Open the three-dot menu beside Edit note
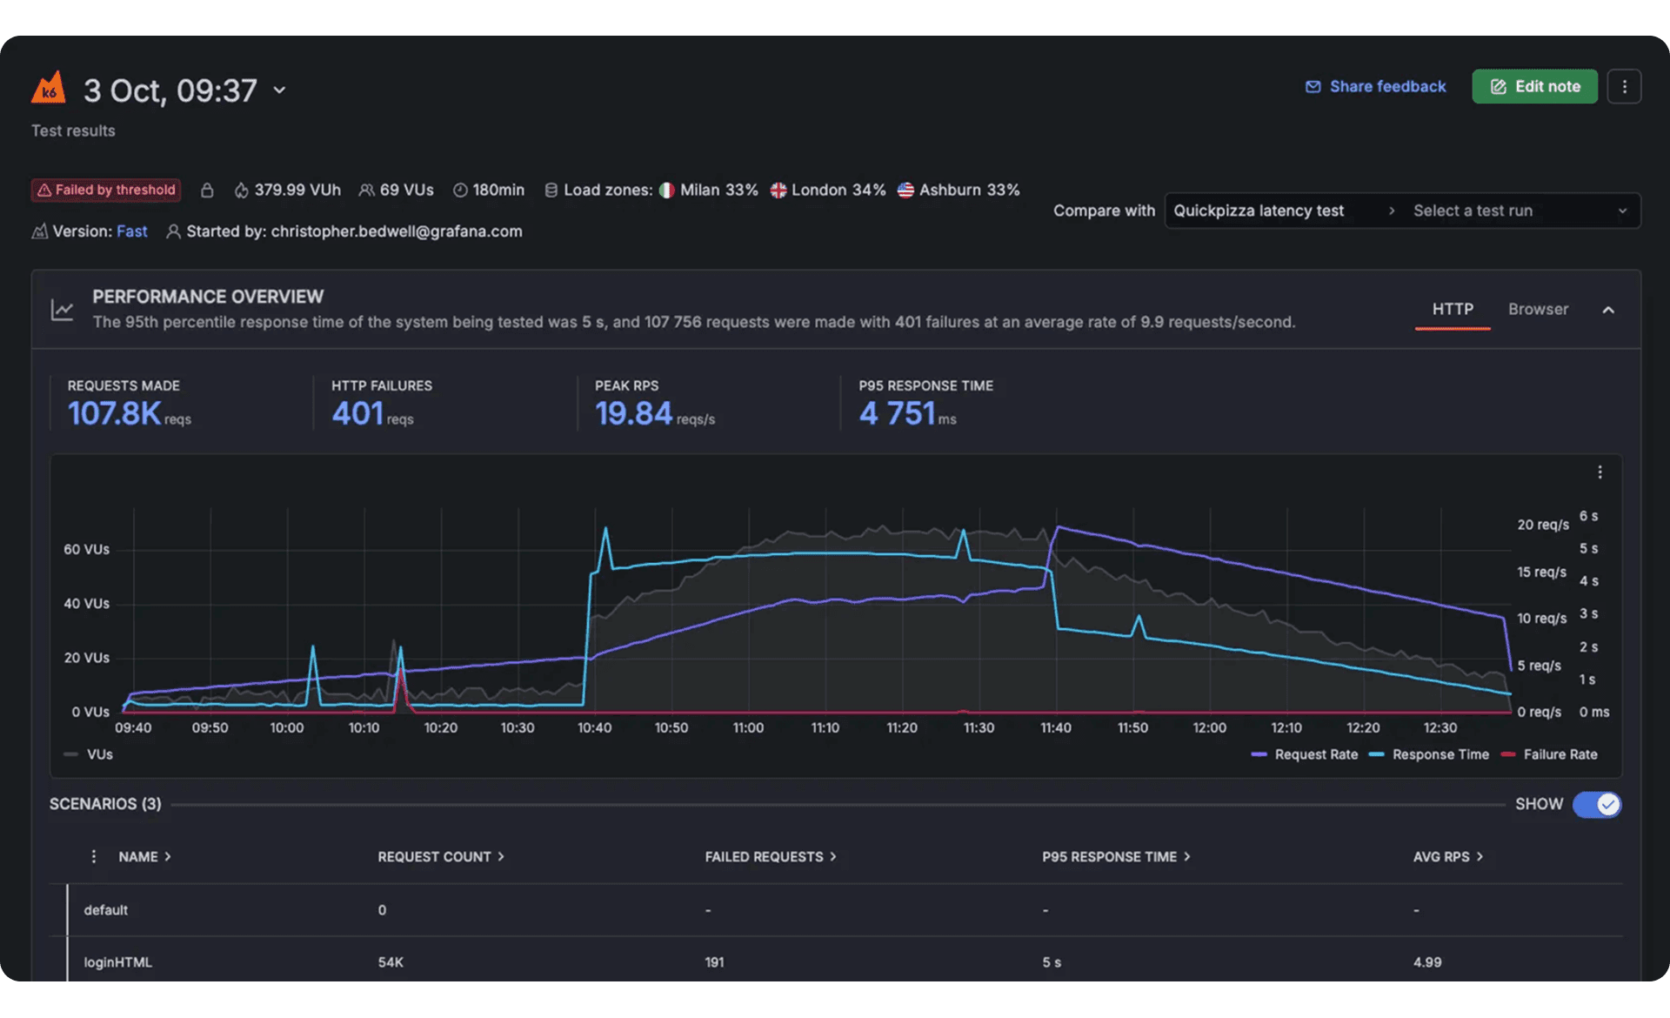This screenshot has width=1670, height=1018. point(1623,87)
